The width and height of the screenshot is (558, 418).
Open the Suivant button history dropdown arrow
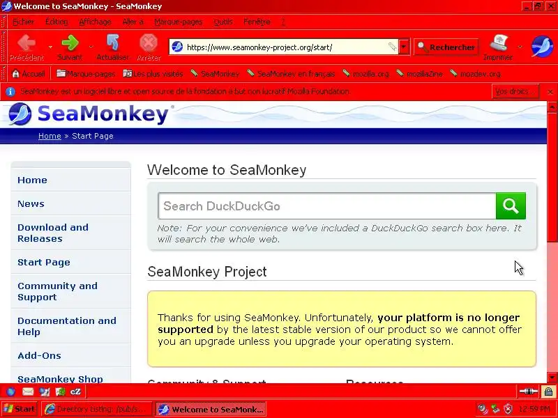coord(91,47)
